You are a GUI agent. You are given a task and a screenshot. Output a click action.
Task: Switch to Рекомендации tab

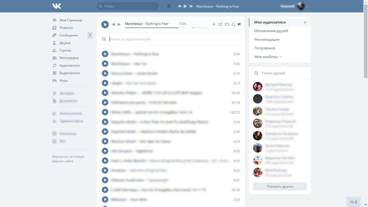[267, 40]
